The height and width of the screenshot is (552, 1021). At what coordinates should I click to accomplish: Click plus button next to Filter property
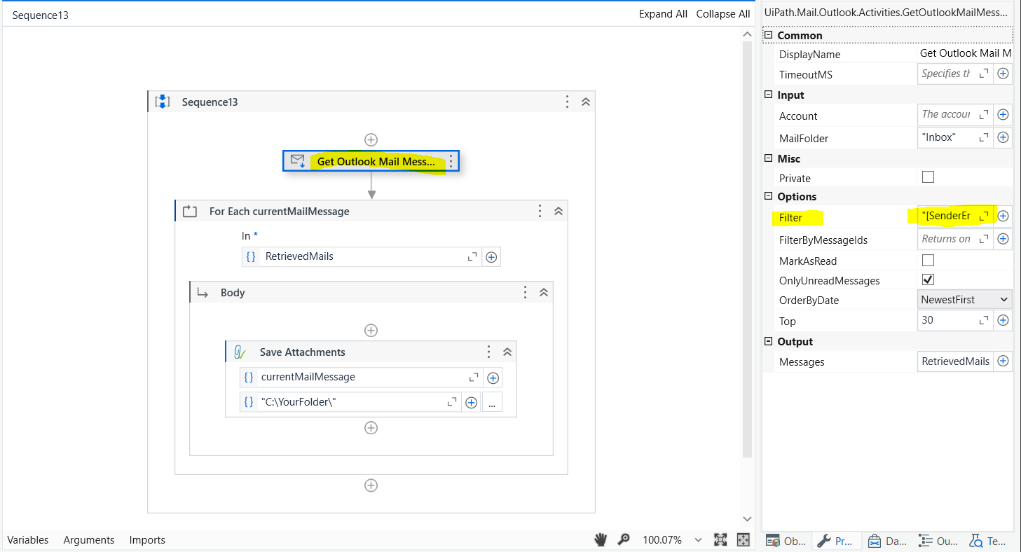[x=1003, y=216]
